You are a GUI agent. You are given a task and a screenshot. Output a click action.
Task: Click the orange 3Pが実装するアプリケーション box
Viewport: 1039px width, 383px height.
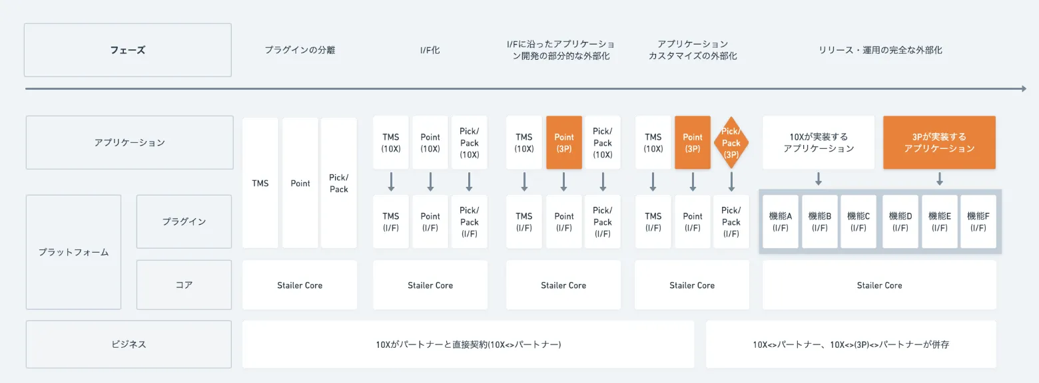(x=939, y=142)
